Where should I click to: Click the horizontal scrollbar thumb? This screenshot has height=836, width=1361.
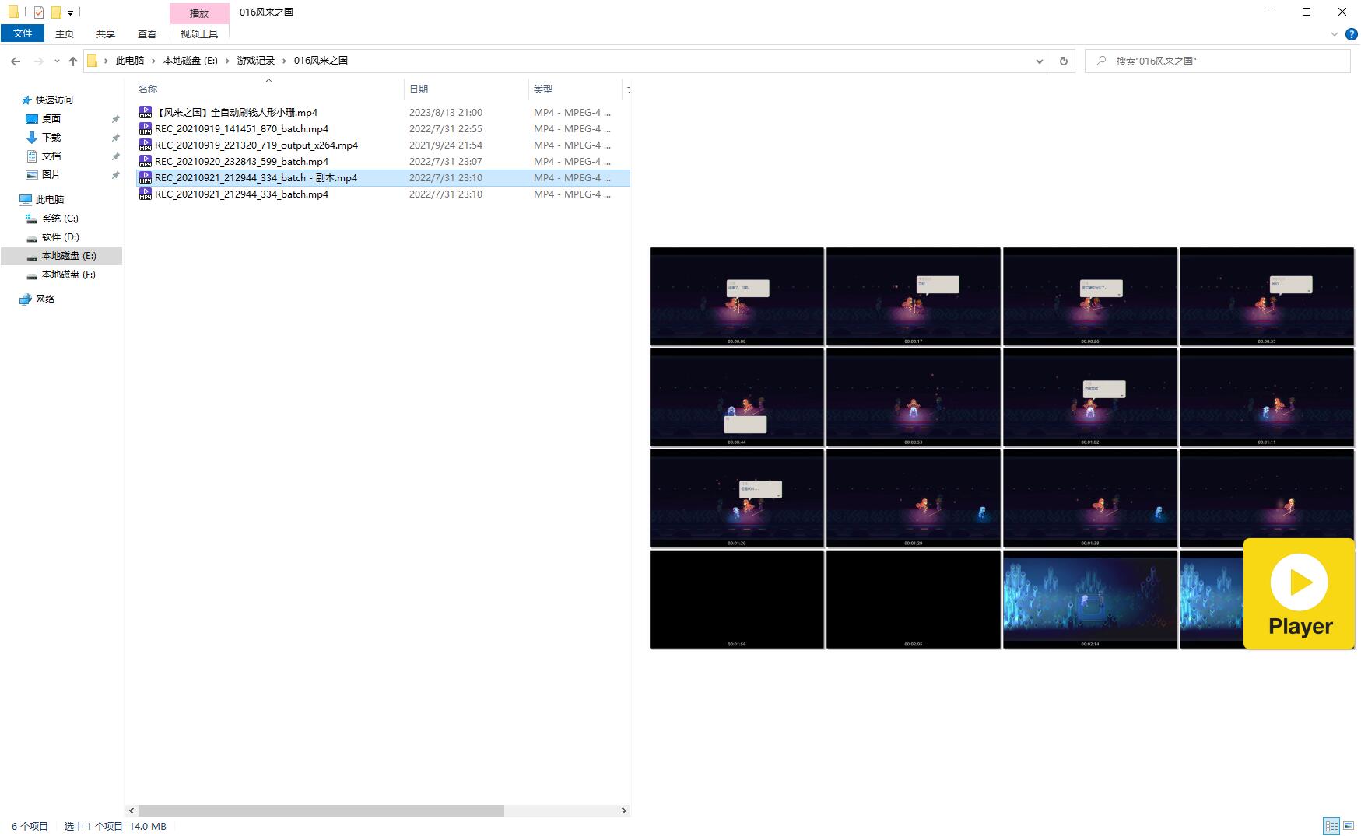click(x=321, y=810)
